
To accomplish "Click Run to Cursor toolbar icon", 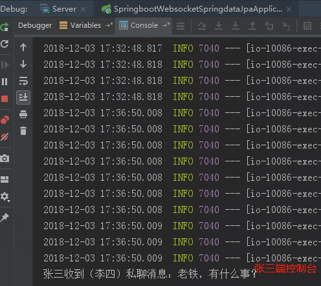I will click(x=286, y=26).
